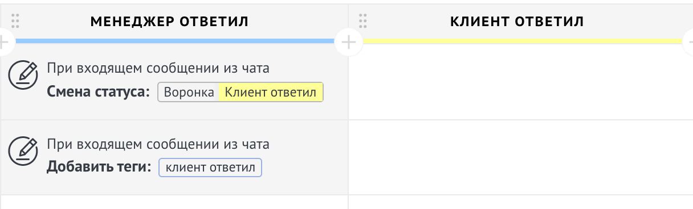Open the Добавить теги trigger
Image resolution: width=693 pixels, height=209 pixels.
pyautogui.click(x=174, y=157)
